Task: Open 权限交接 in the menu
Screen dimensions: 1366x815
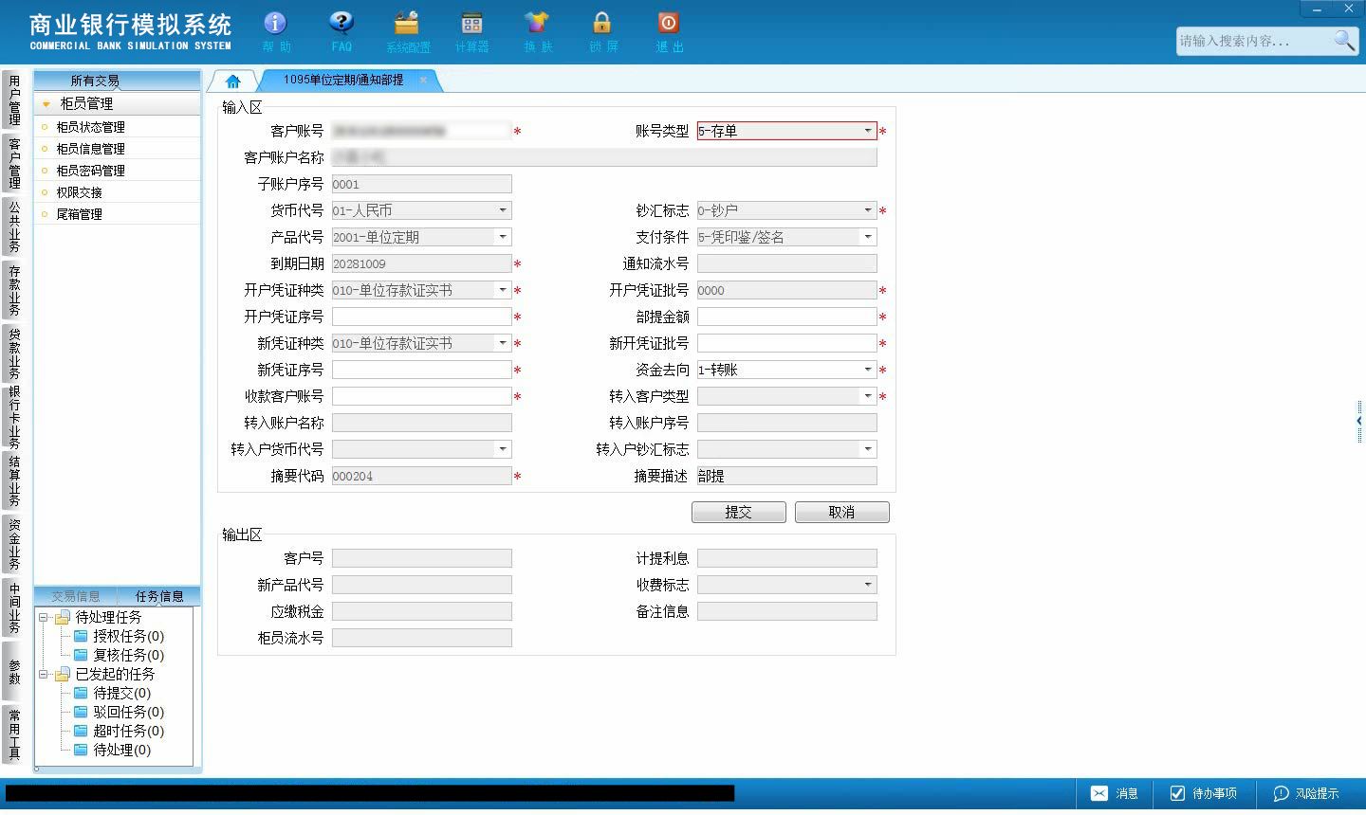Action: (79, 192)
